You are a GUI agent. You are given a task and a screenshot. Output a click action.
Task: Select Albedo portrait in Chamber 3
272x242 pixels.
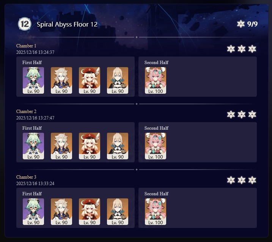(x=61, y=212)
